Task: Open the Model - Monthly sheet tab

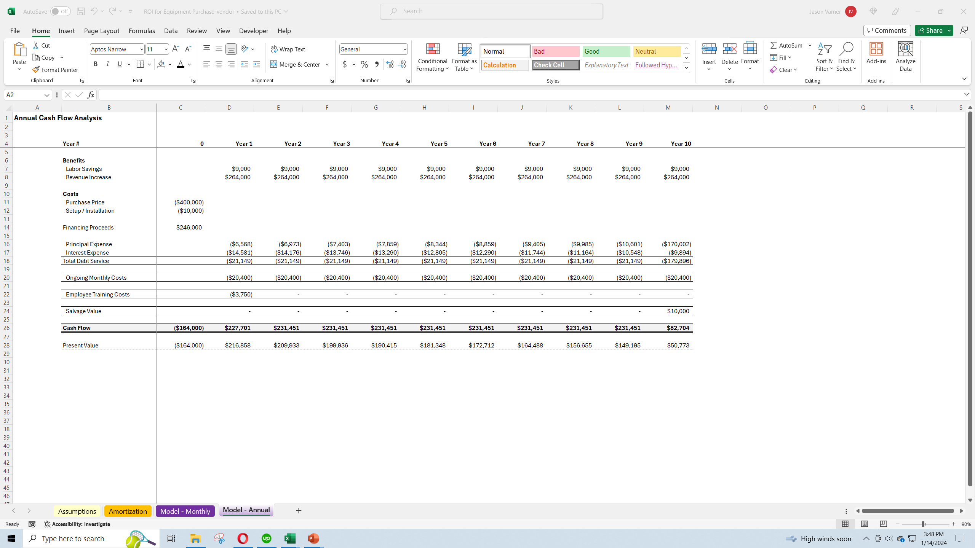Action: (185, 511)
